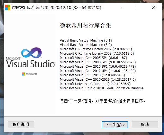Click the 下一步(N) next button
This screenshot has width=164, height=135.
click(x=115, y=125)
